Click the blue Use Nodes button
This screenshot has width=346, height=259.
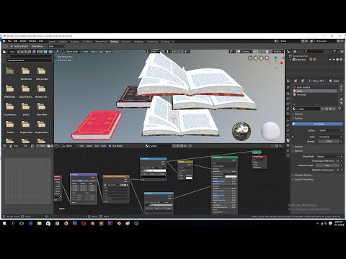tap(318, 124)
